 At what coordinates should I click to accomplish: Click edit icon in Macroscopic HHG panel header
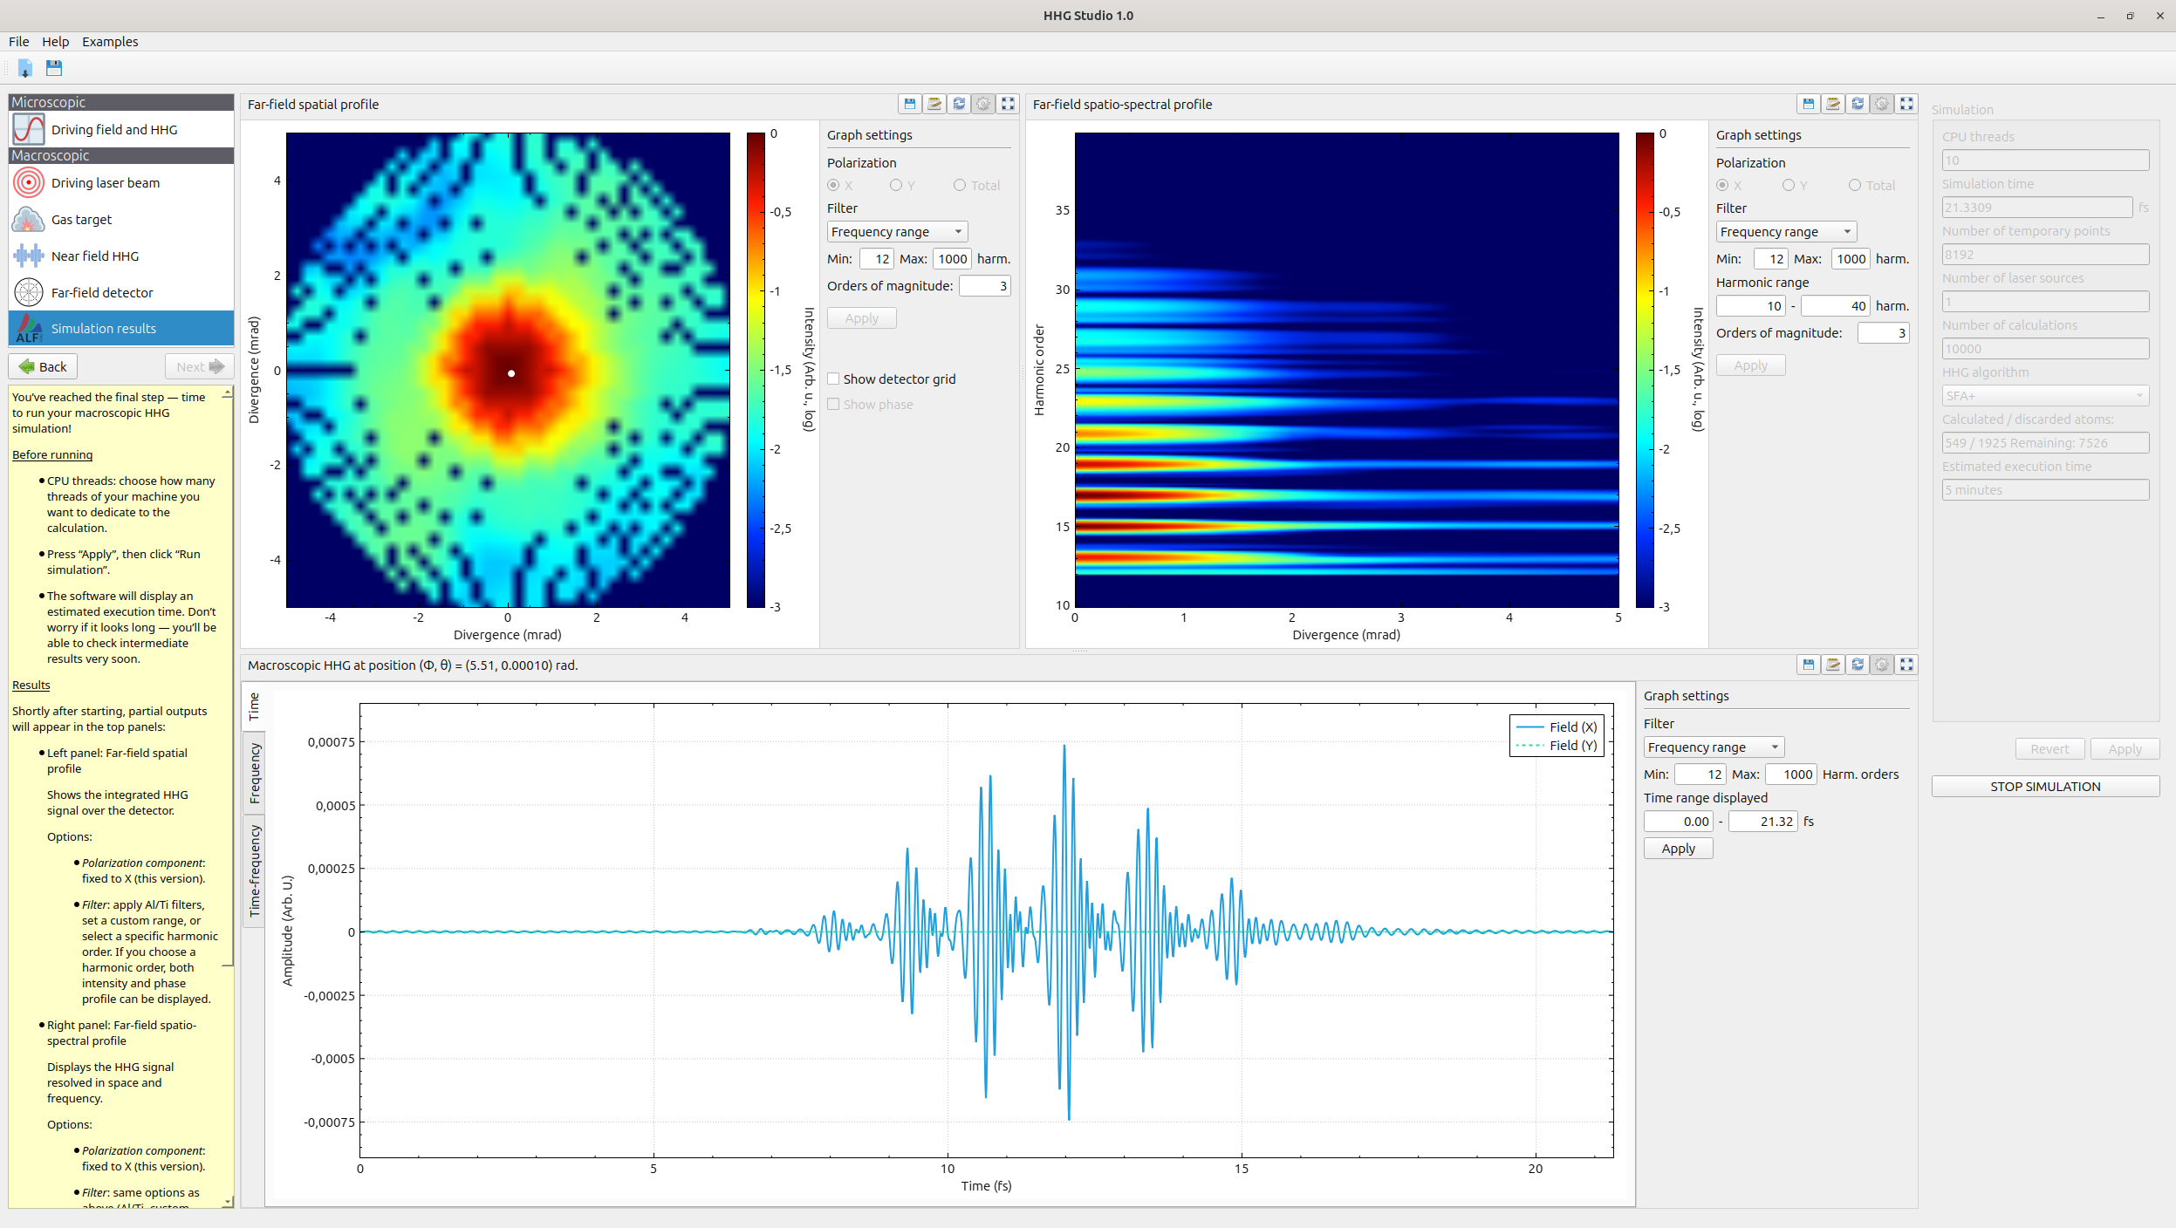click(1833, 665)
